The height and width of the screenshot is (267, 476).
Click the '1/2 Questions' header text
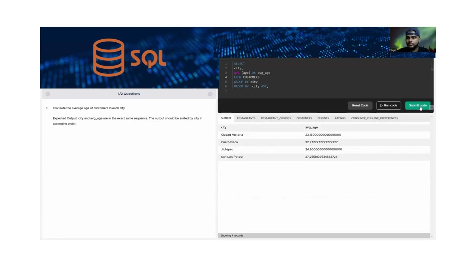pyautogui.click(x=129, y=94)
